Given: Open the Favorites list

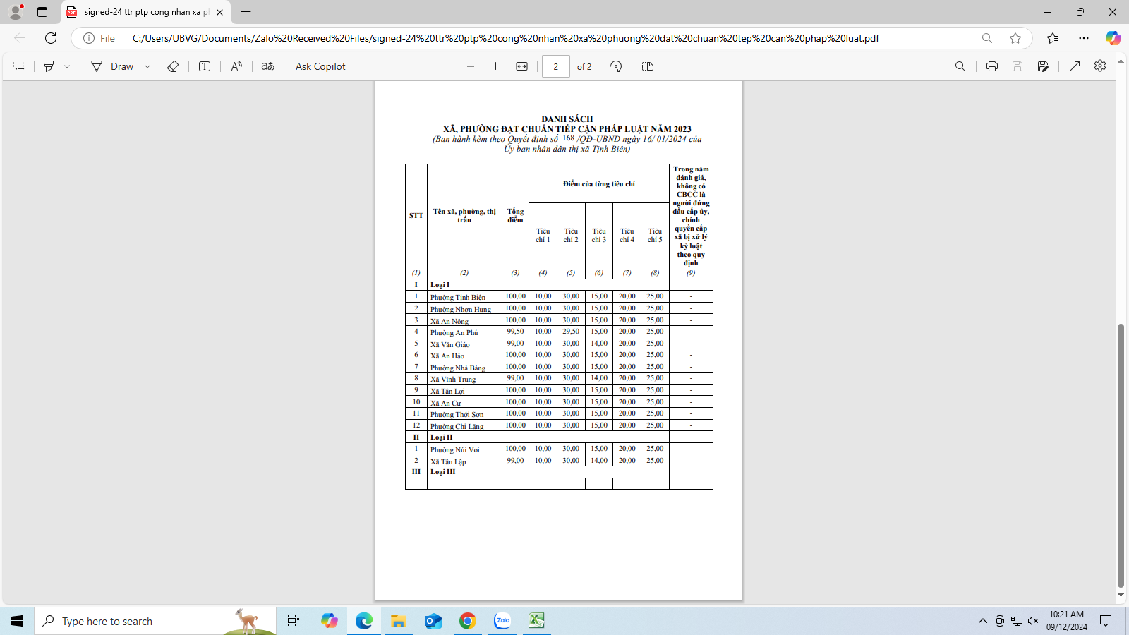Looking at the screenshot, I should click(x=1053, y=38).
